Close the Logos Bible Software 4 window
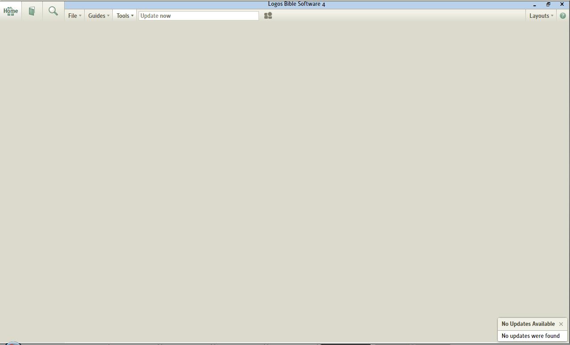The width and height of the screenshot is (570, 345). (562, 4)
